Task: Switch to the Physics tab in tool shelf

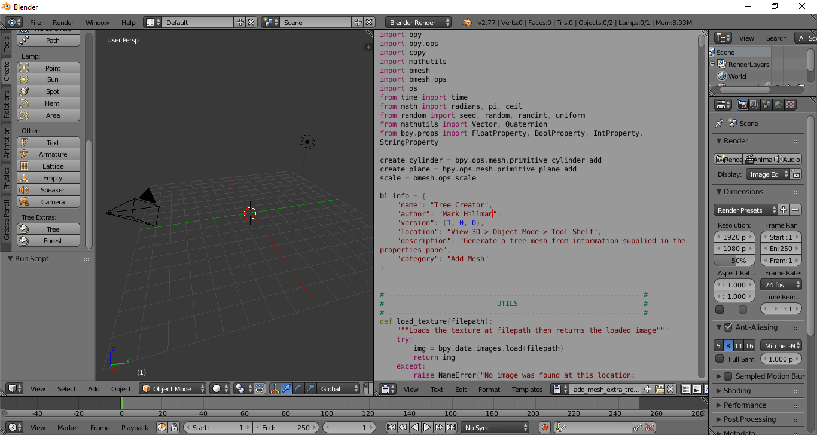Action: pos(7,178)
